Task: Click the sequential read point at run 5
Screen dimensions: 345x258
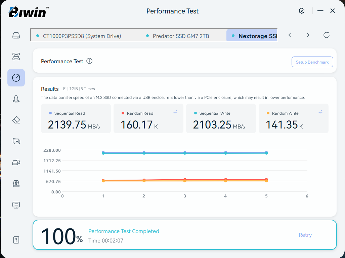Action: 266,152
